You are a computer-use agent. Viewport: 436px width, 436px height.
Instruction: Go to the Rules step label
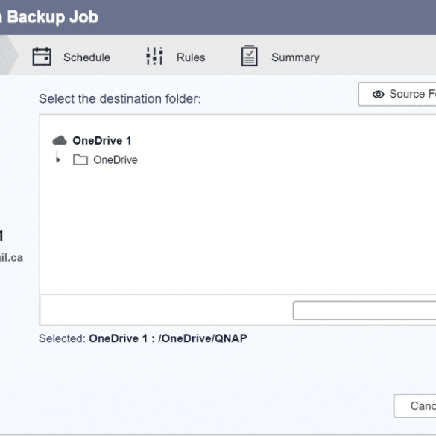[x=191, y=57]
